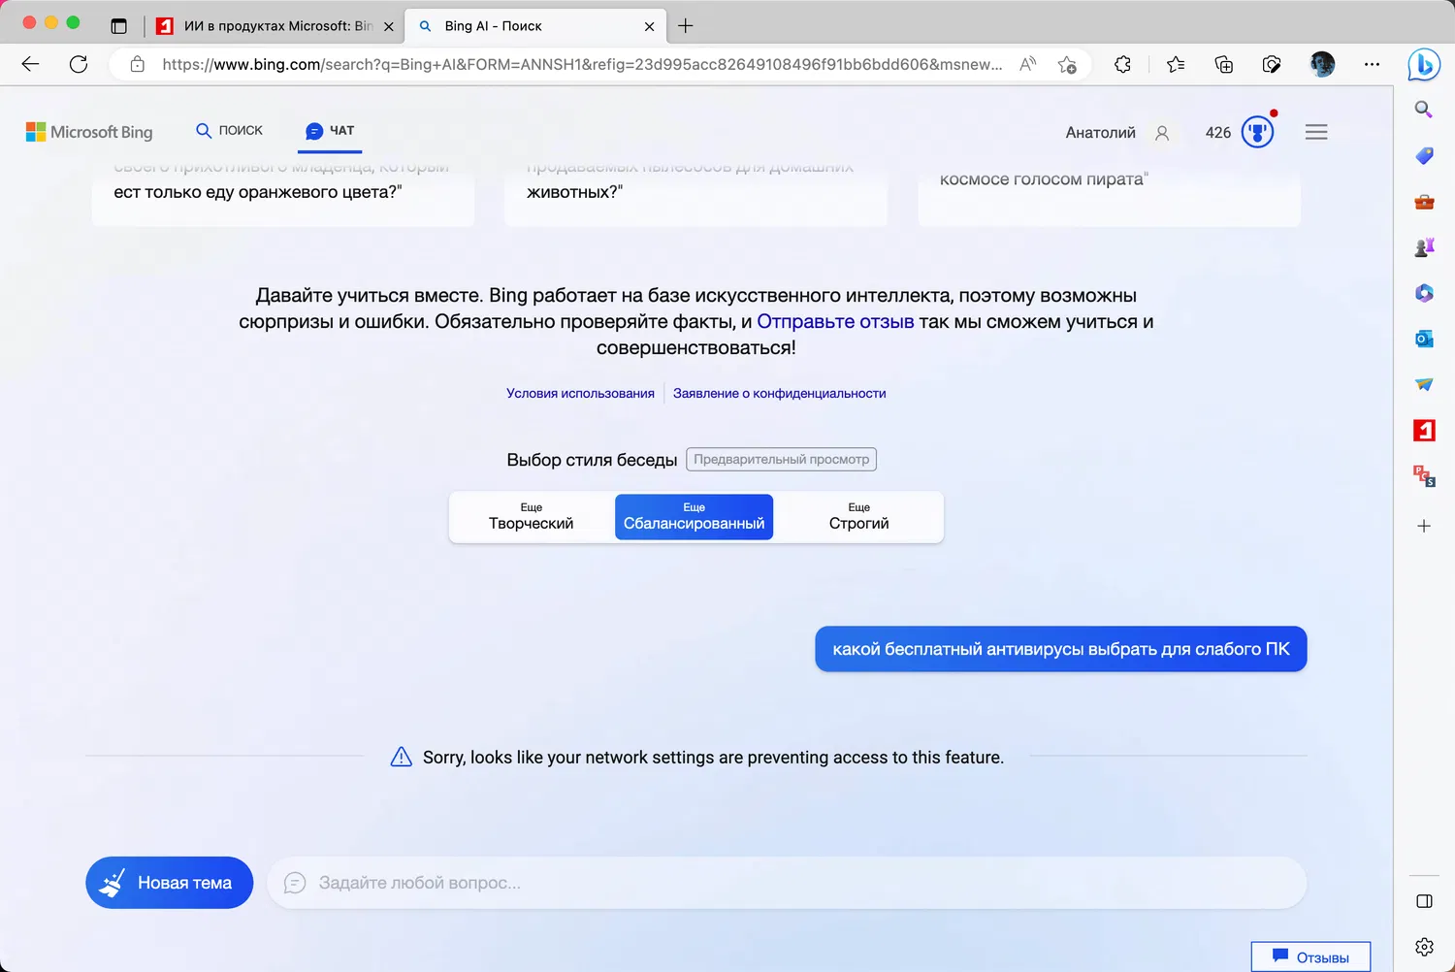Click the message about антивирусы для слабого ПК
This screenshot has height=972, width=1455.
1061,649
